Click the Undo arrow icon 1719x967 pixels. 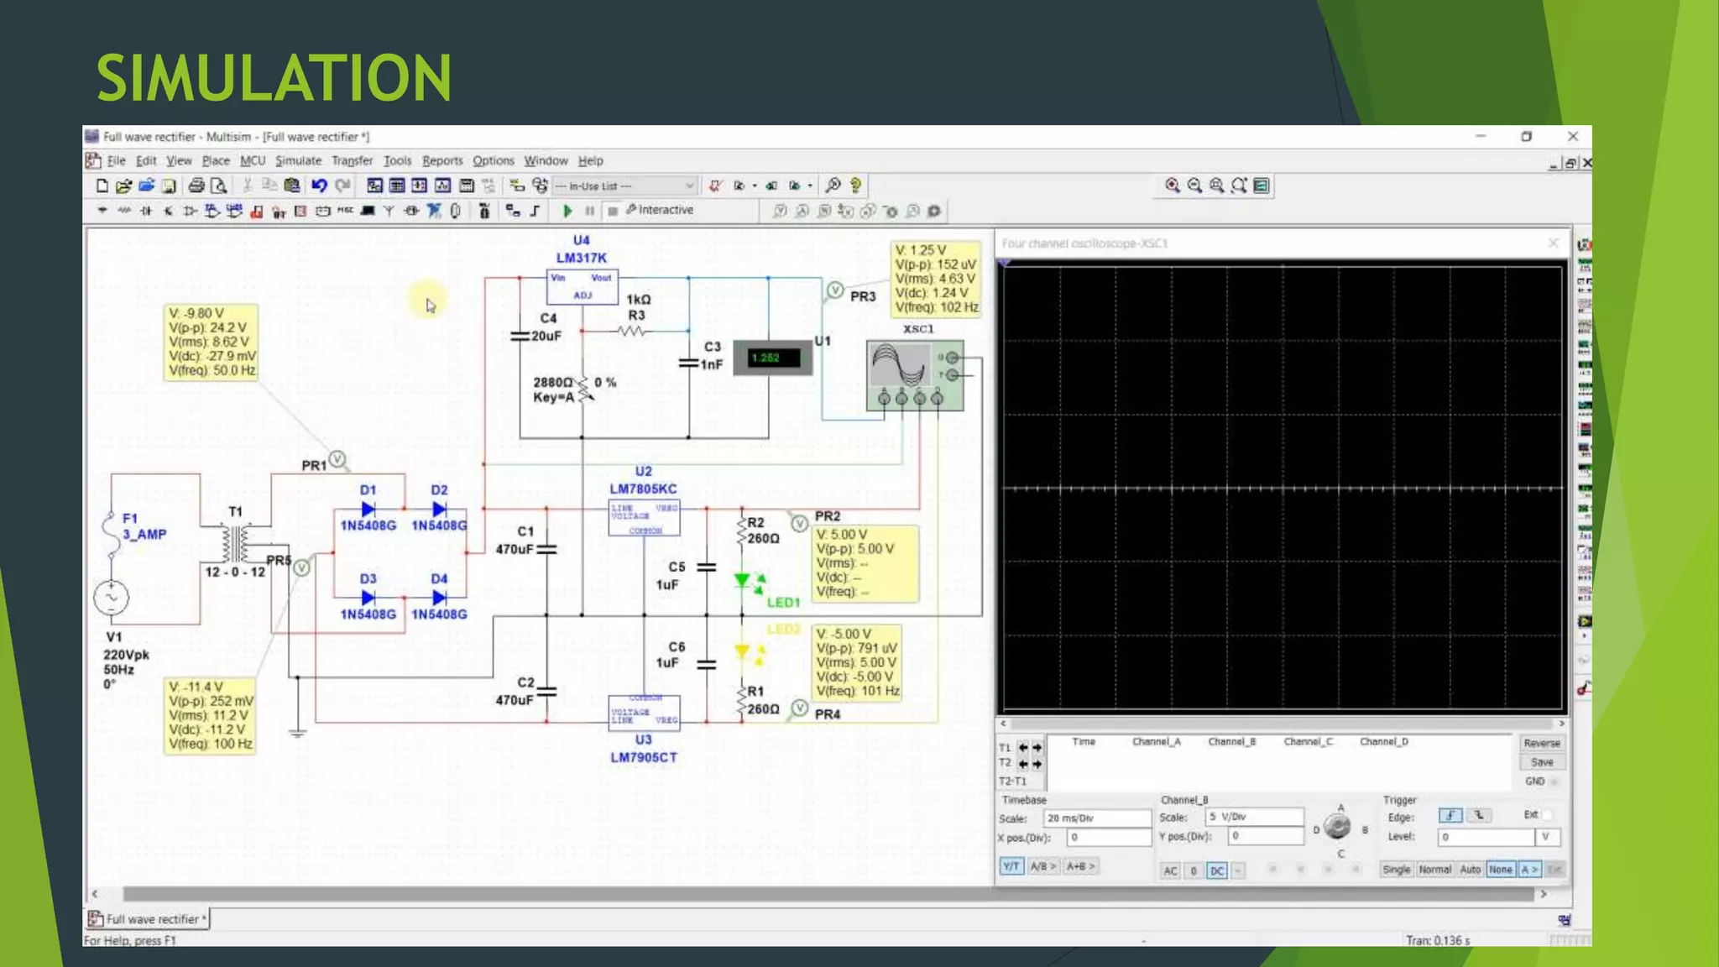click(x=319, y=186)
